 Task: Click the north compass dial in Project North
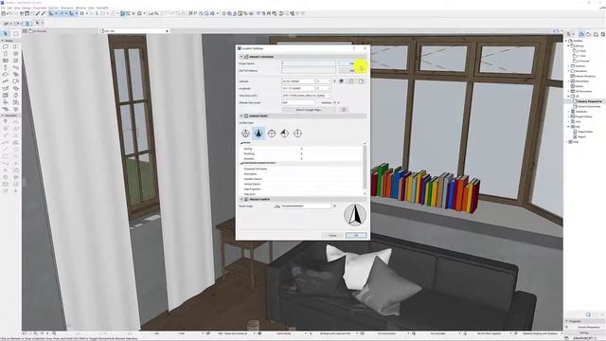pos(355,215)
